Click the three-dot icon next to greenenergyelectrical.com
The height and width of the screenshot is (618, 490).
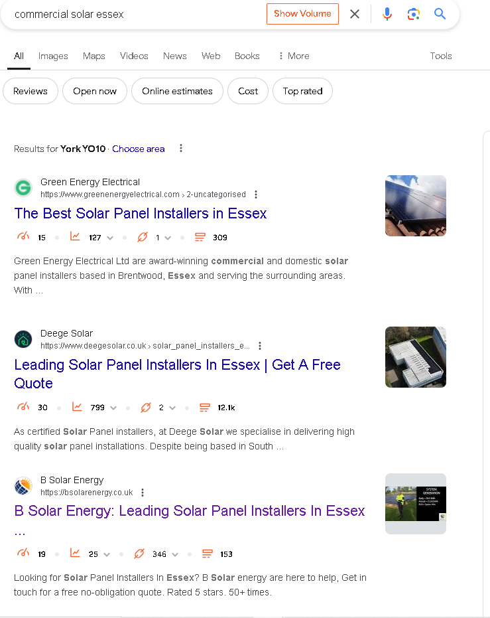click(x=256, y=194)
